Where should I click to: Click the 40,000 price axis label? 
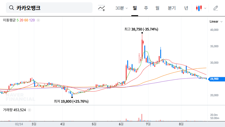[x=214, y=30]
